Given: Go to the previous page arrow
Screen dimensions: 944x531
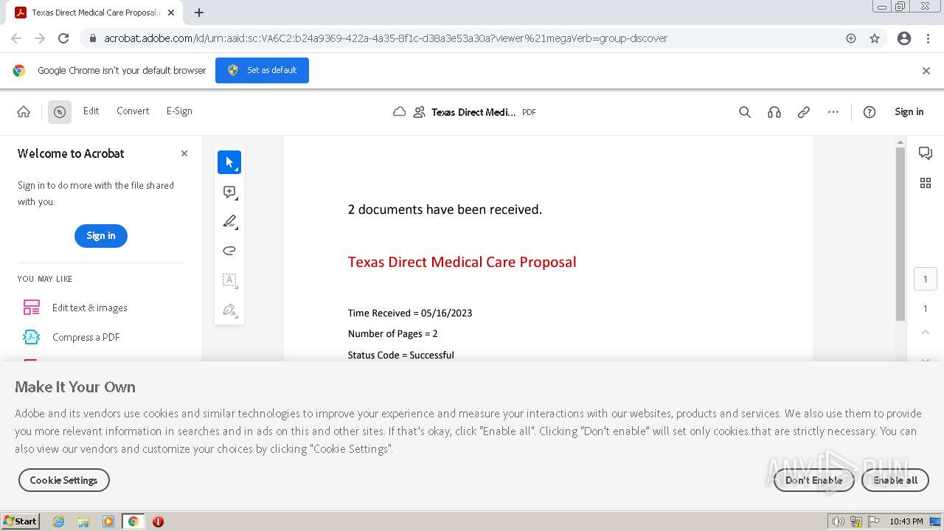Looking at the screenshot, I should (926, 332).
